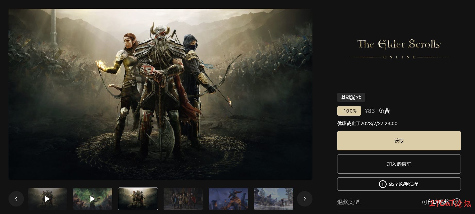475x214 pixels.
Task: Click the 免费 free price text
Action: point(384,111)
